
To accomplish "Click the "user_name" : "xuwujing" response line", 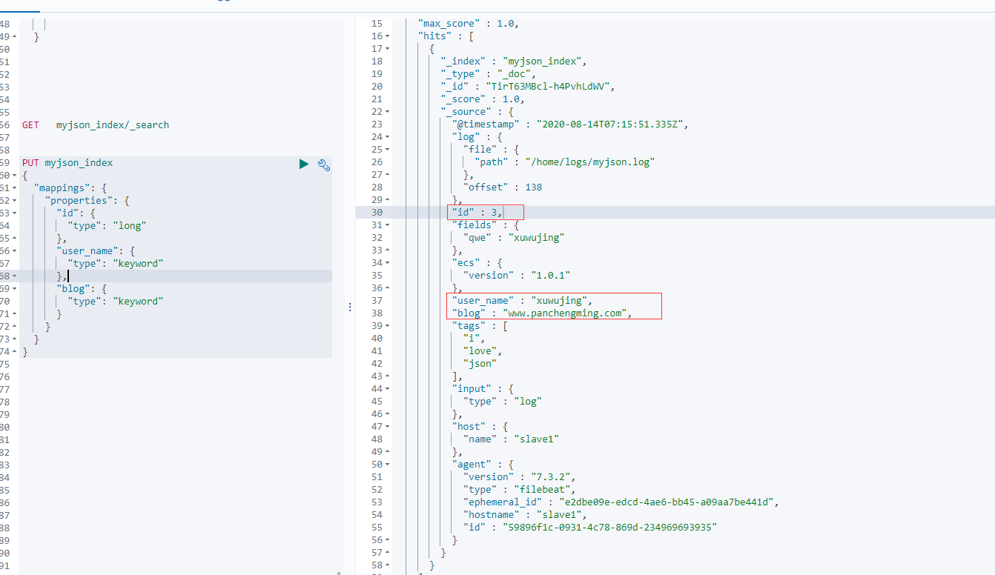I will click(522, 301).
